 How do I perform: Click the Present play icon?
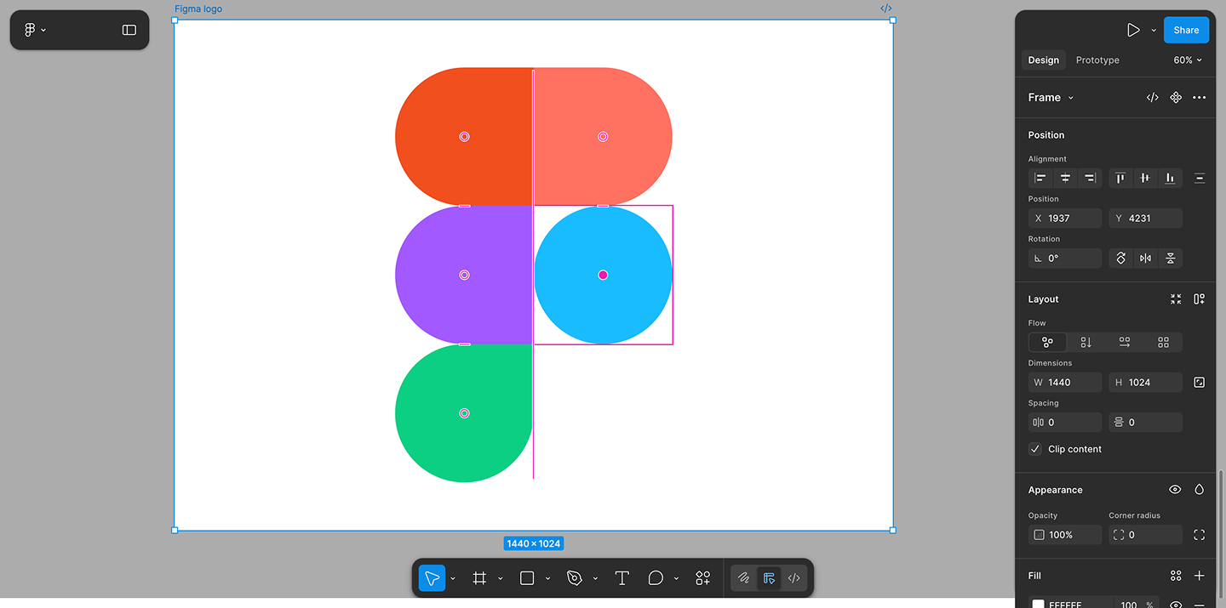click(1133, 30)
